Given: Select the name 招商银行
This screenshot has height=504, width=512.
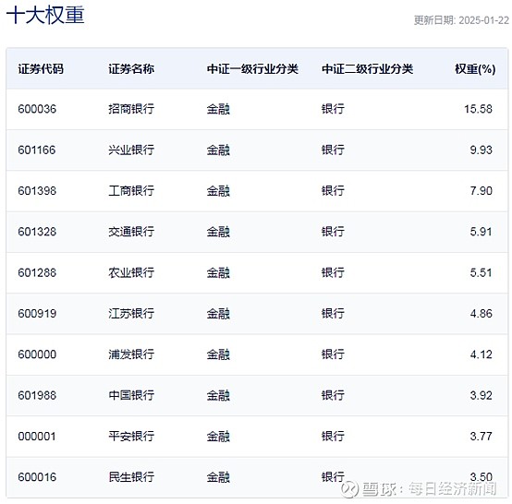Looking at the screenshot, I should 131,109.
